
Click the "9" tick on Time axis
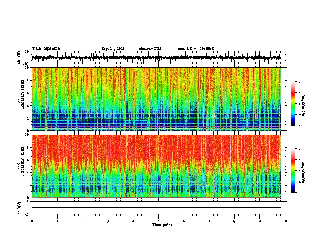[259, 221]
